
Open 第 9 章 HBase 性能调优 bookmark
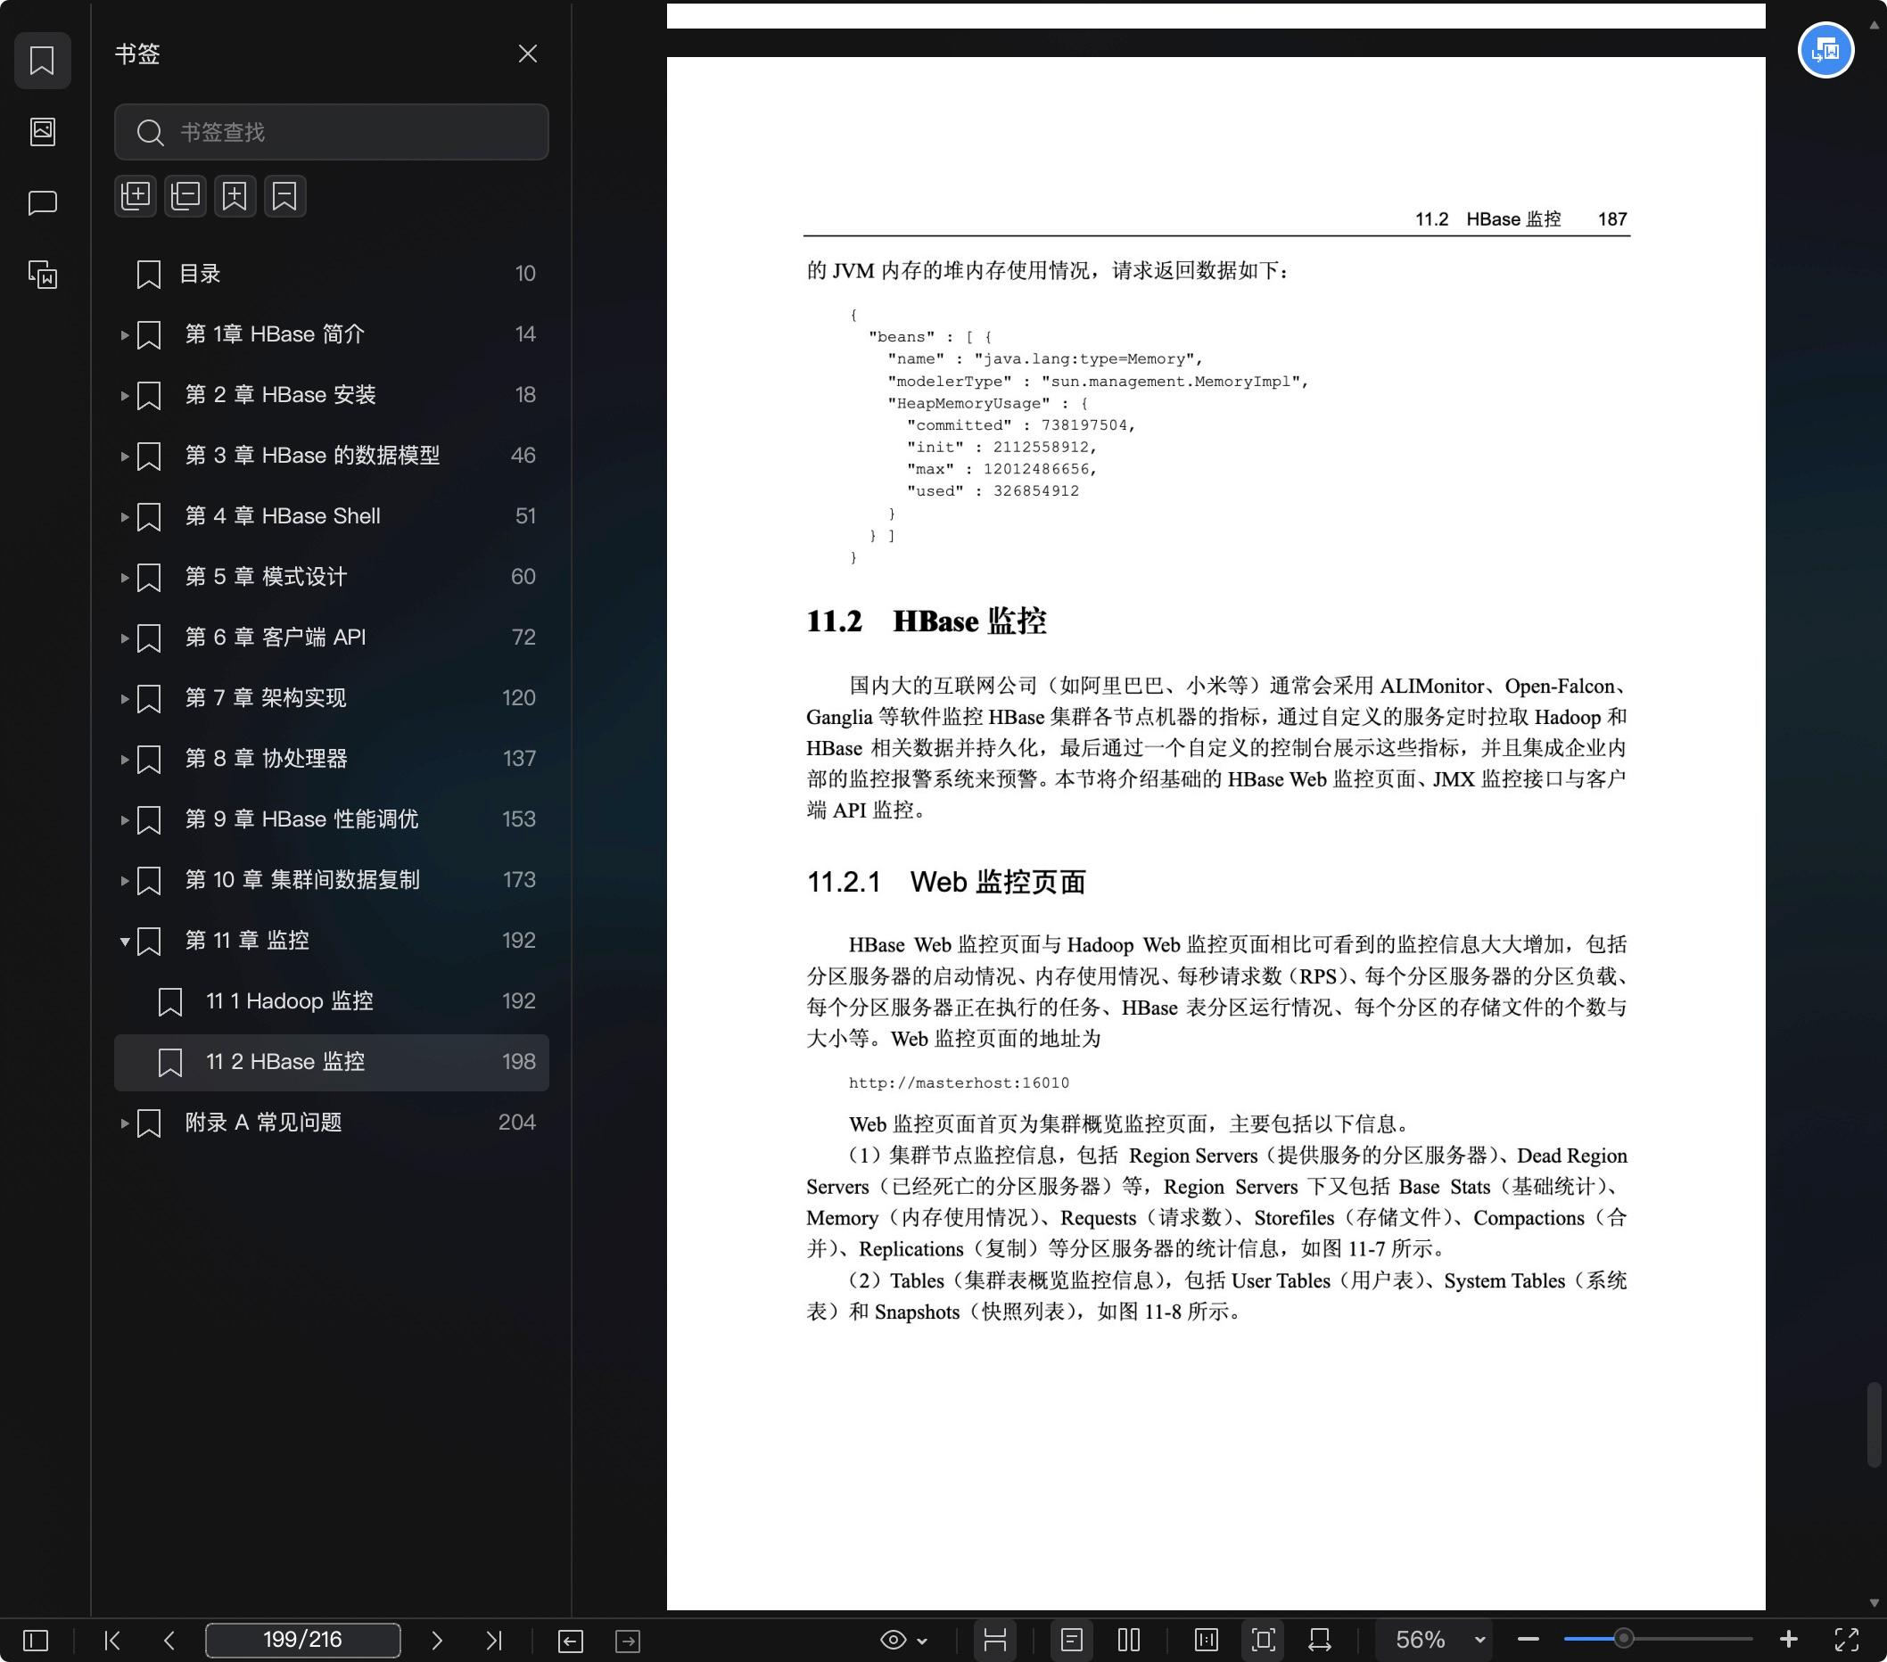click(x=332, y=819)
